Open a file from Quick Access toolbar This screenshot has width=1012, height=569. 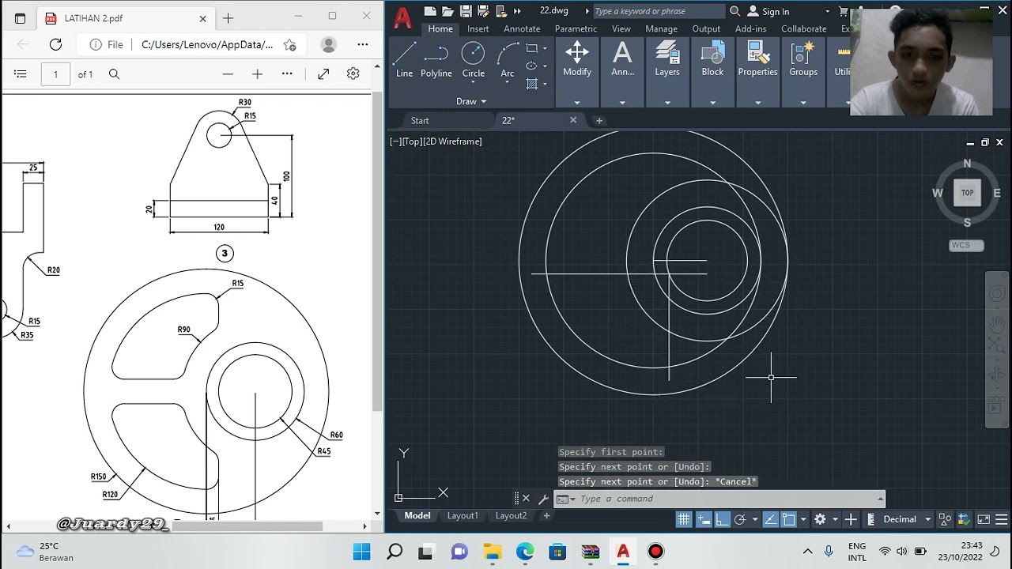[448, 11]
